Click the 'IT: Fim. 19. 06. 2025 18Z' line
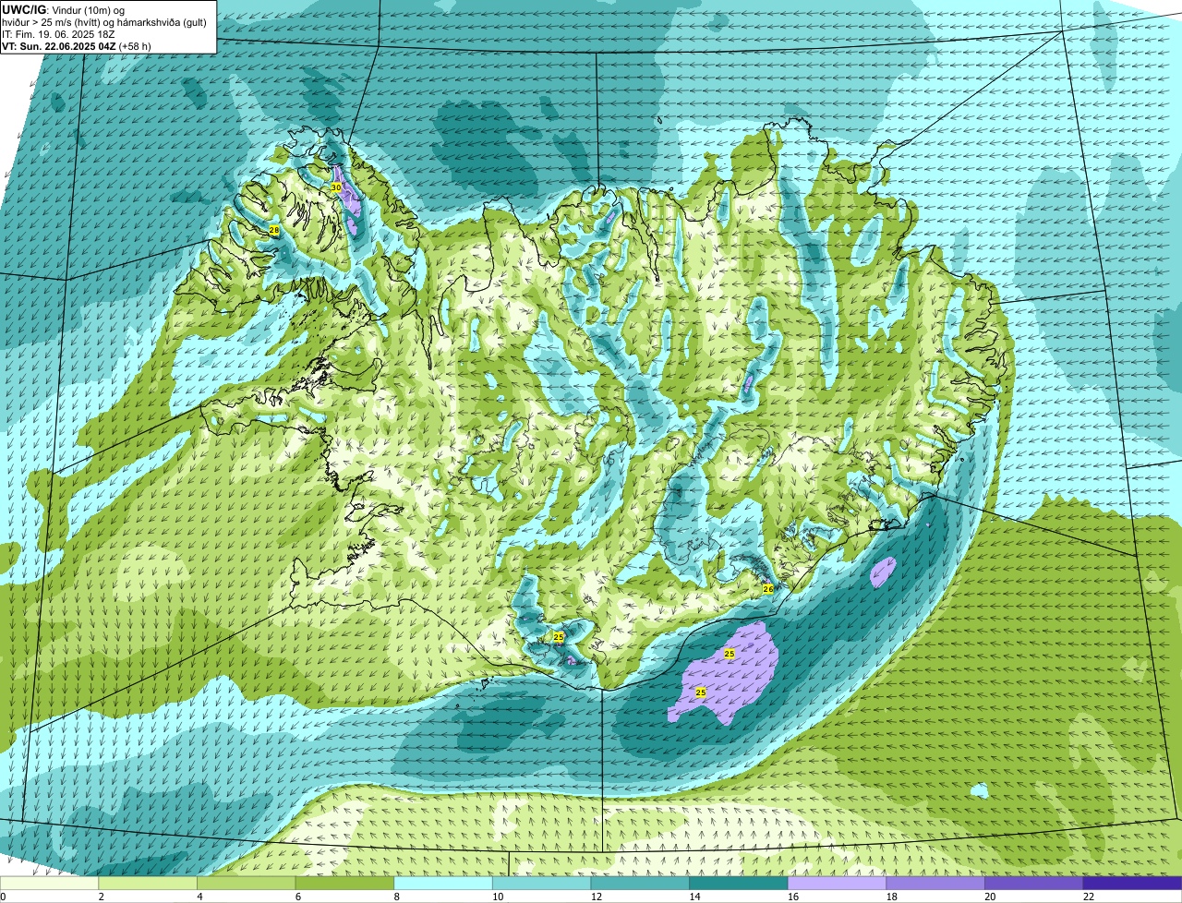 tap(58, 33)
